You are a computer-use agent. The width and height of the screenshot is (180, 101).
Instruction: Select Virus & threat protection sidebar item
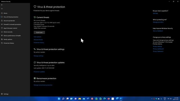(15, 17)
